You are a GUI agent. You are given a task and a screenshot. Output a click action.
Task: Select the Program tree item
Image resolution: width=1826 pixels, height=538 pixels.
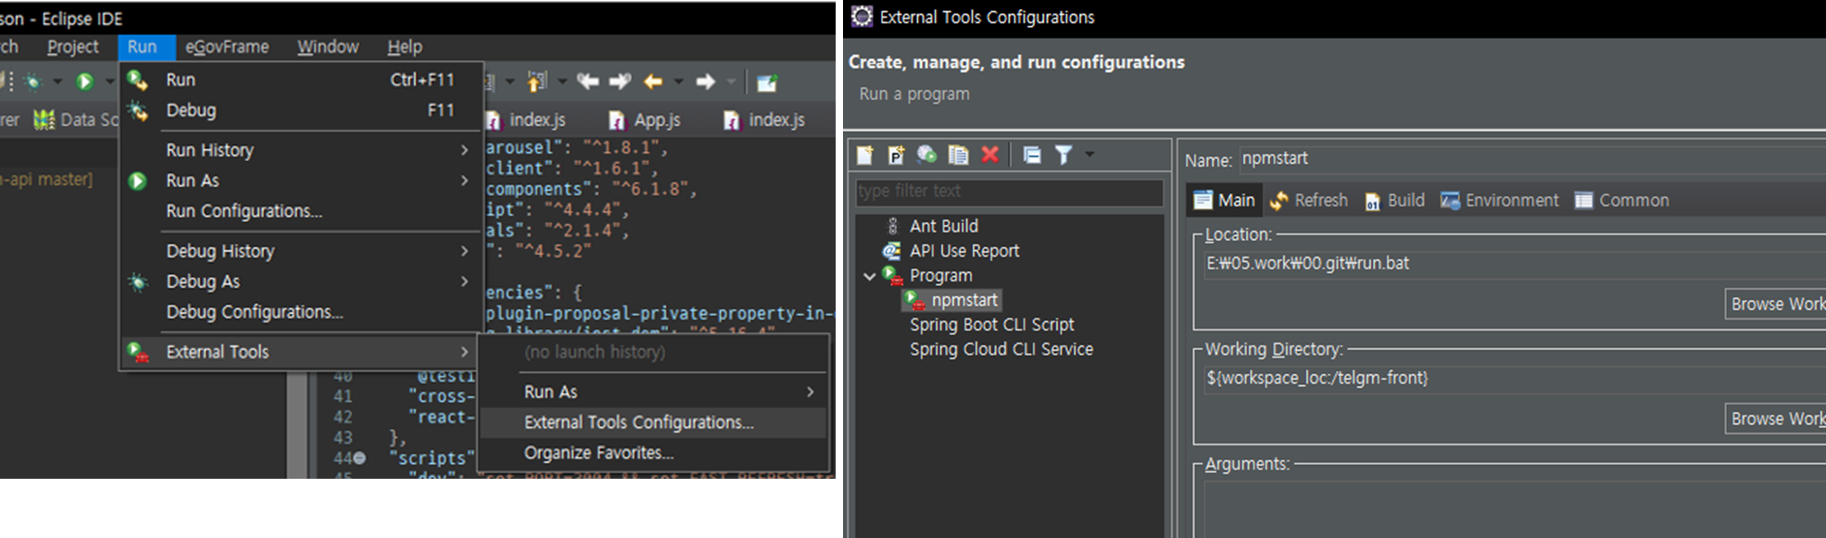941,276
